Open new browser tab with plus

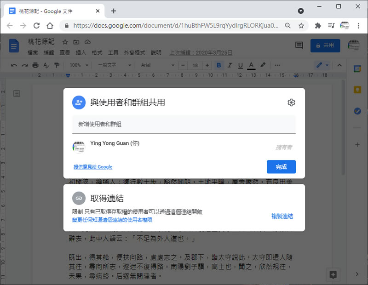click(114, 11)
